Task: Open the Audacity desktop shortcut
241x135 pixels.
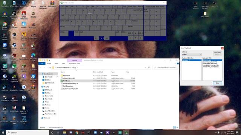Action: 5,15
